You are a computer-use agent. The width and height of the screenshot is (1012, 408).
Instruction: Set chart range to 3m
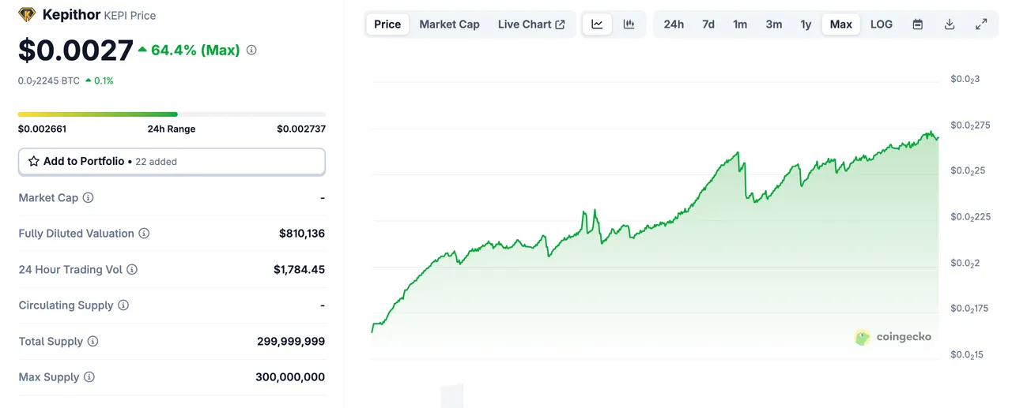pyautogui.click(x=774, y=24)
